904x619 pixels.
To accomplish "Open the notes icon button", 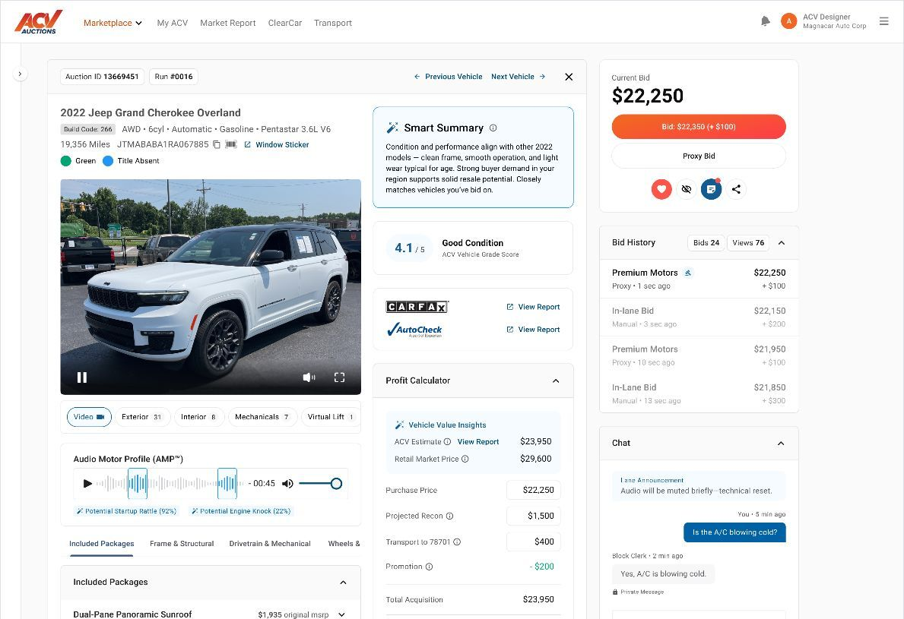I will [711, 189].
